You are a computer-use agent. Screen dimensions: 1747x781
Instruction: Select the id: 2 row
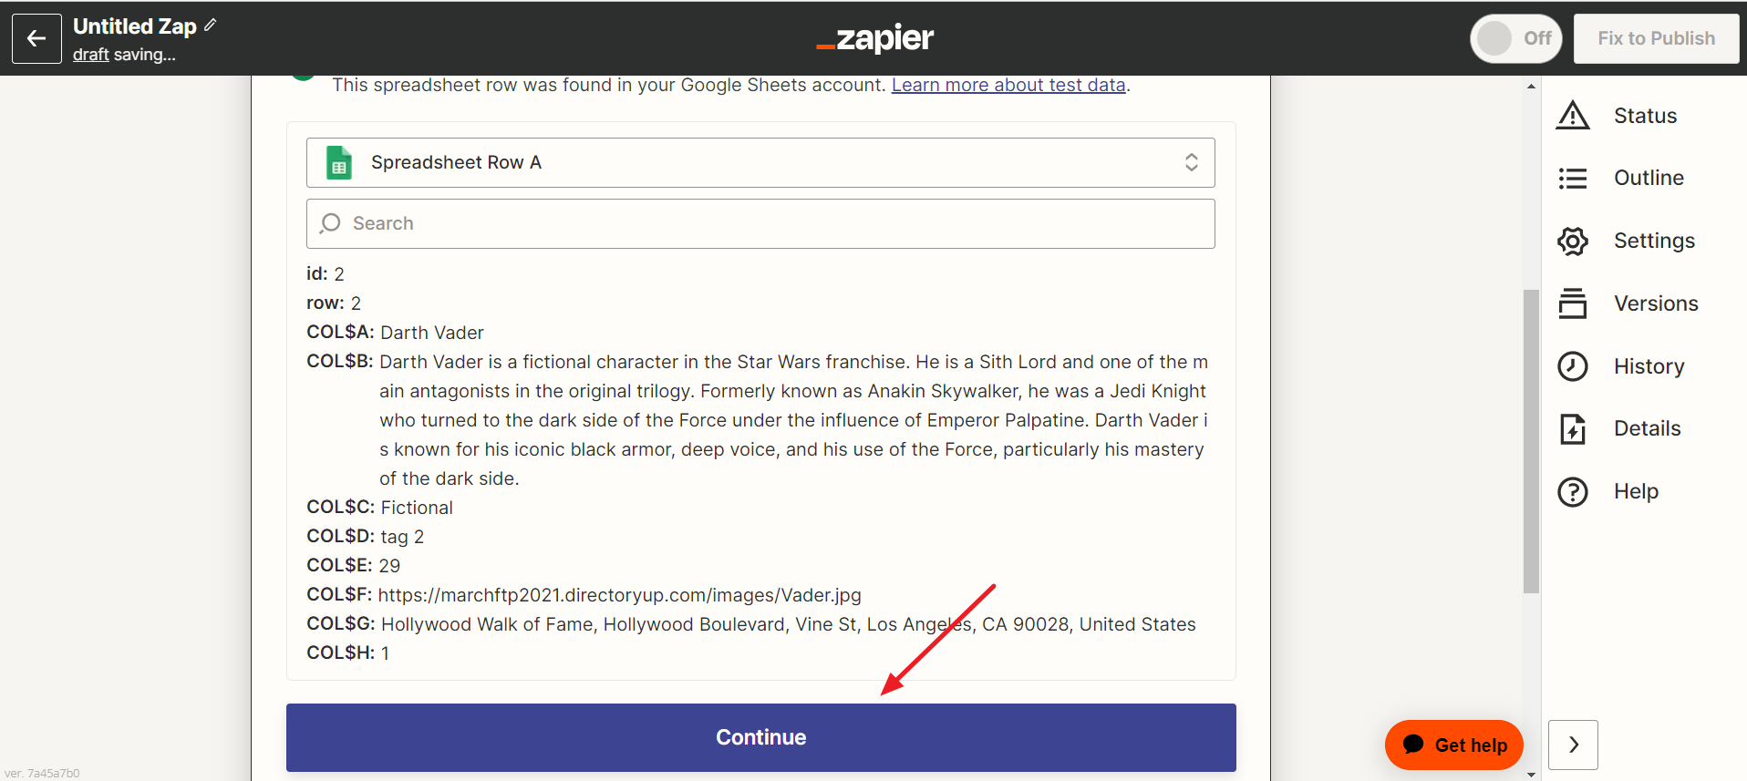click(326, 274)
